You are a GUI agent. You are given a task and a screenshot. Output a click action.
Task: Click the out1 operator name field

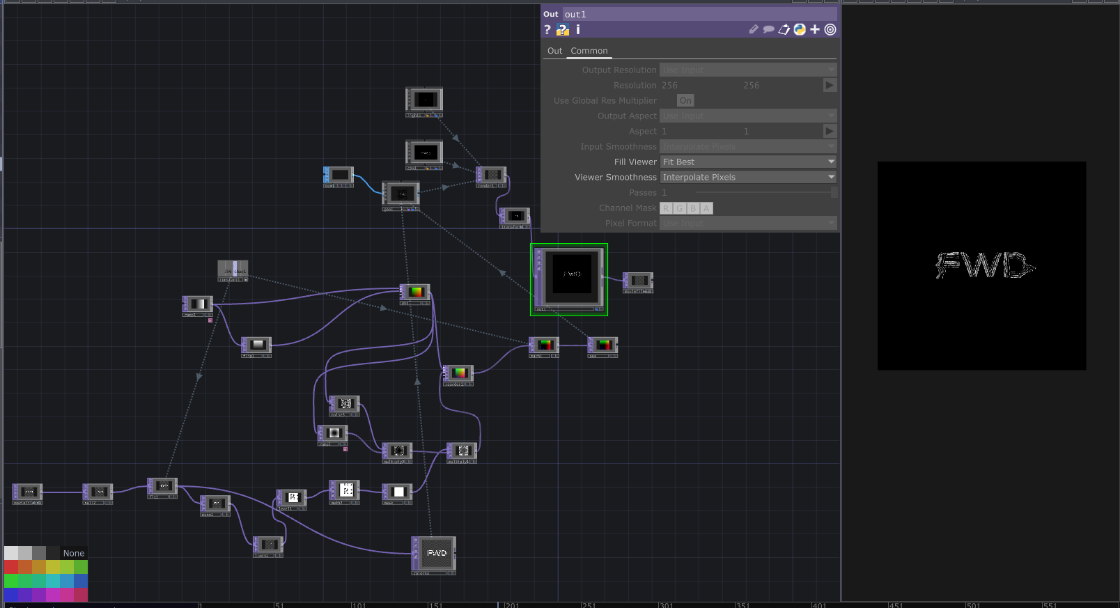click(x=699, y=14)
